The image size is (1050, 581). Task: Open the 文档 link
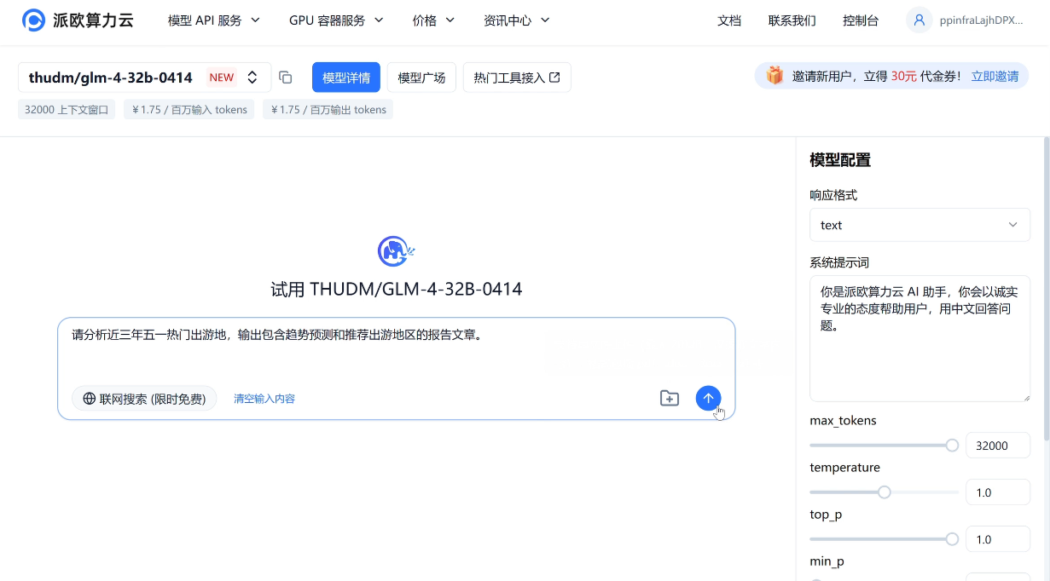[729, 20]
